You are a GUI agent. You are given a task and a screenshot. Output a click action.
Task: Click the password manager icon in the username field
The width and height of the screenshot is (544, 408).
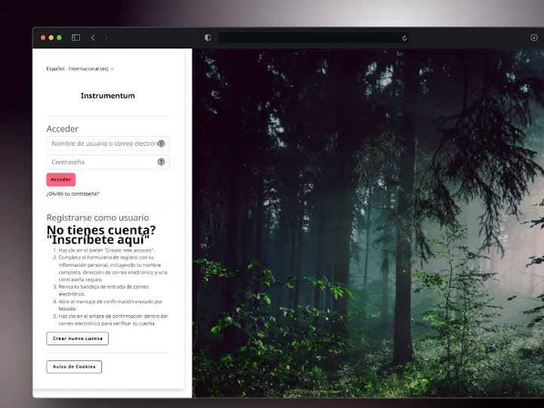pos(161,144)
